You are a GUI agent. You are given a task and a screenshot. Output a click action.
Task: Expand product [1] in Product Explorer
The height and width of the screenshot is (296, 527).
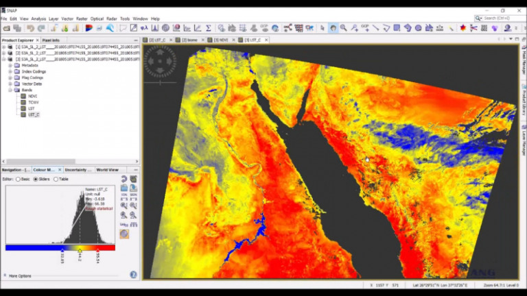tap(3, 47)
